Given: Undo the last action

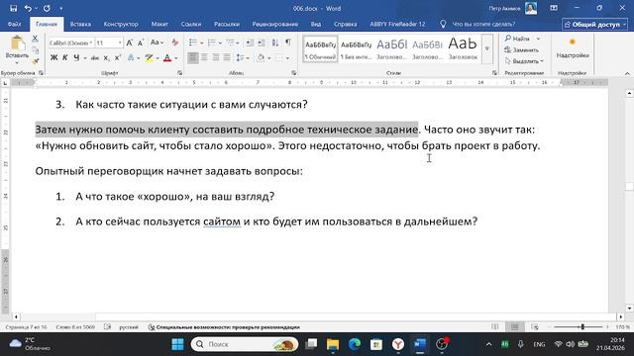Looking at the screenshot, I should [x=28, y=8].
